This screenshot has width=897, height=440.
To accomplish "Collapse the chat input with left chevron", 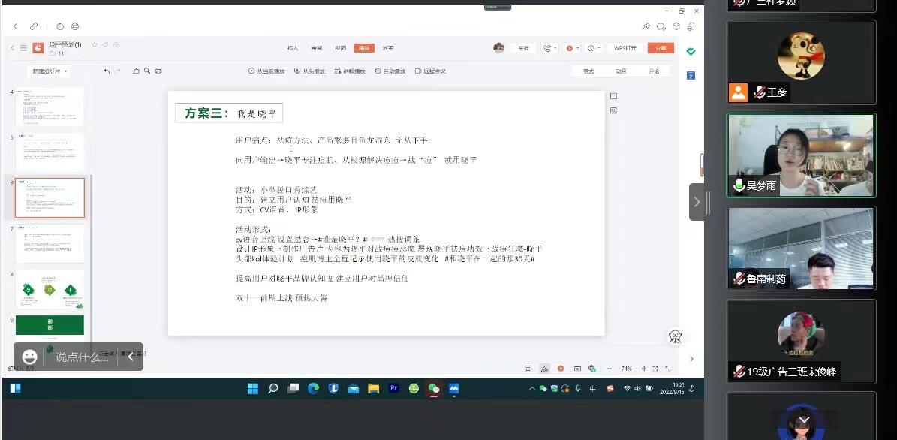I will pyautogui.click(x=131, y=357).
